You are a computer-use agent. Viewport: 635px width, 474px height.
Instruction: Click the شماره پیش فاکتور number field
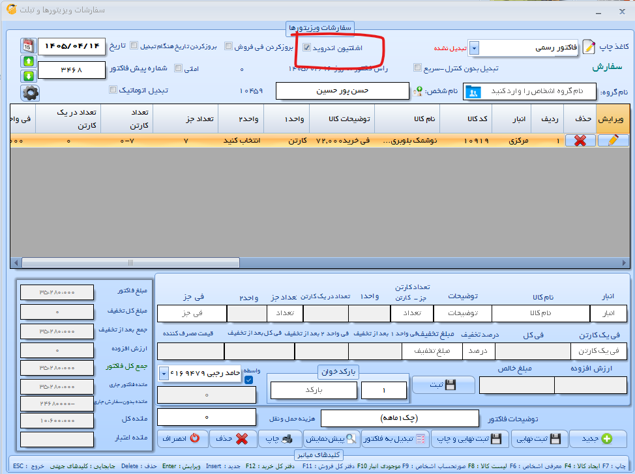point(72,70)
